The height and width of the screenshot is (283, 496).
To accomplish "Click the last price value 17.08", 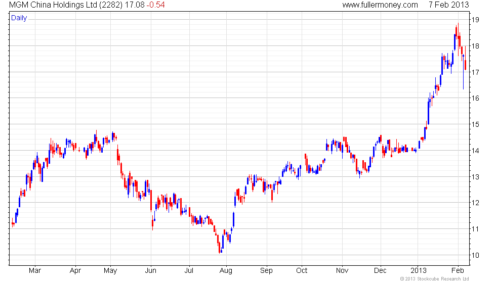I will pyautogui.click(x=135, y=5).
